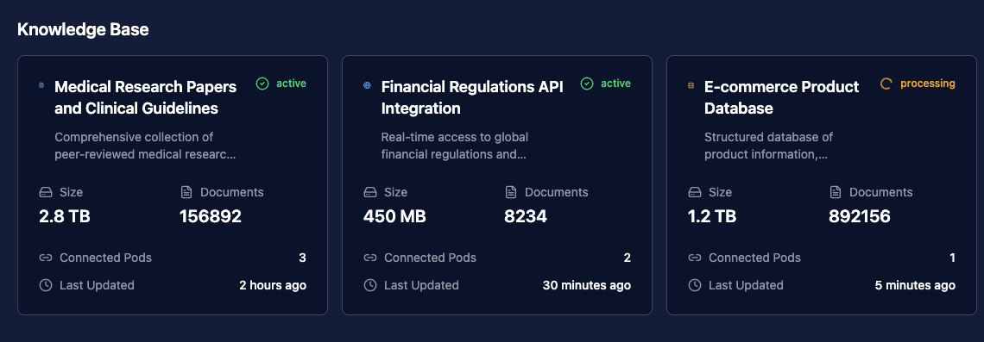Click the Documents file icon on Medical Research card
The image size is (984, 342).
(186, 191)
